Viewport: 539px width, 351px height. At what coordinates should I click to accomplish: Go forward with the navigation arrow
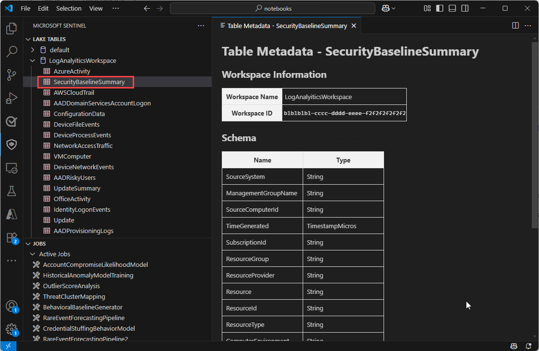pos(159,8)
